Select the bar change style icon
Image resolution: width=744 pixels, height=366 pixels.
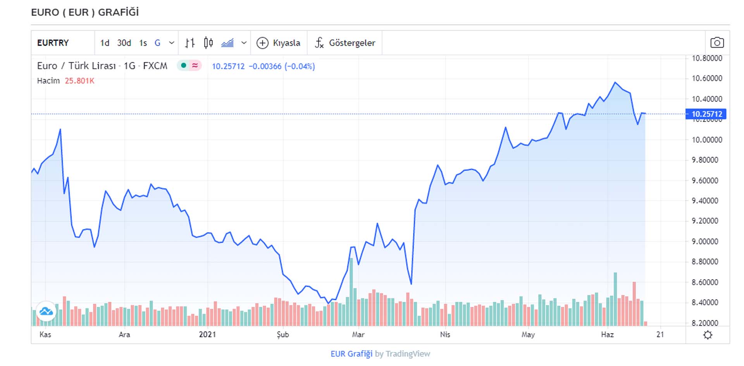[x=190, y=43]
